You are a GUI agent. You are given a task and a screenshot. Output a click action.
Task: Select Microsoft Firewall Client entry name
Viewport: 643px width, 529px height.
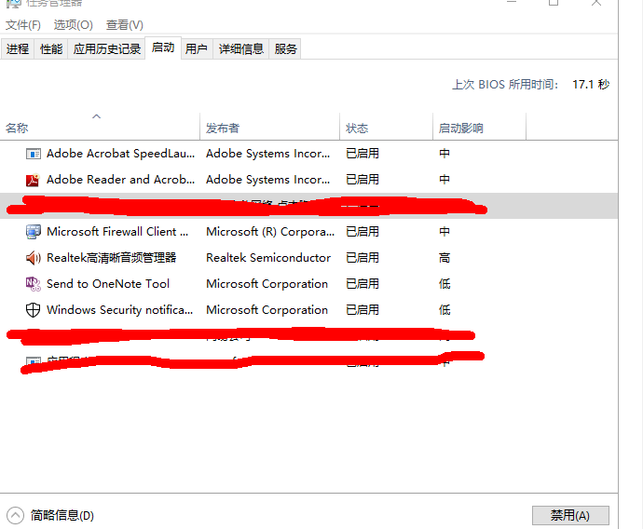pos(117,232)
